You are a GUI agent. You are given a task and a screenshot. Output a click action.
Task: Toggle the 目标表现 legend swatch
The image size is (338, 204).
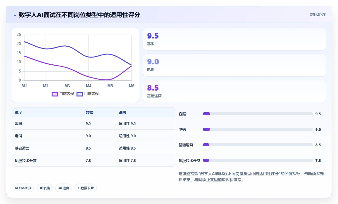coord(80,94)
